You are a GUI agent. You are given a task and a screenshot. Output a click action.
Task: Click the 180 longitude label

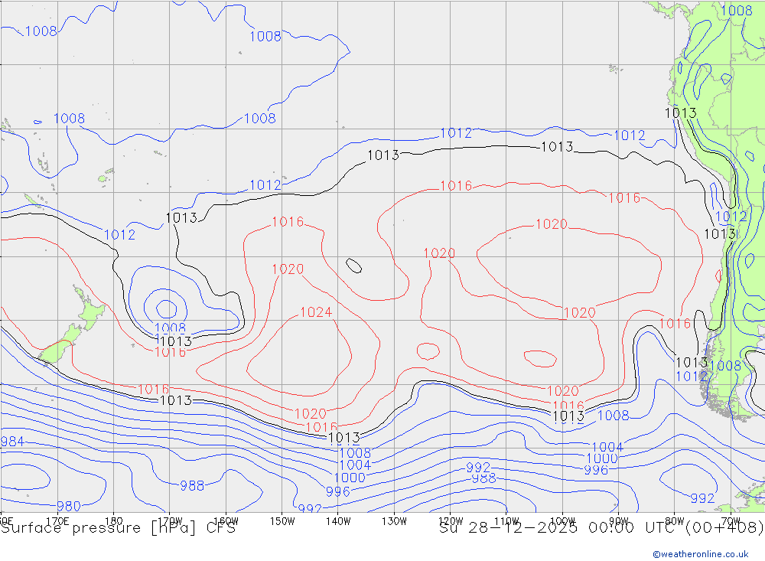(x=114, y=521)
